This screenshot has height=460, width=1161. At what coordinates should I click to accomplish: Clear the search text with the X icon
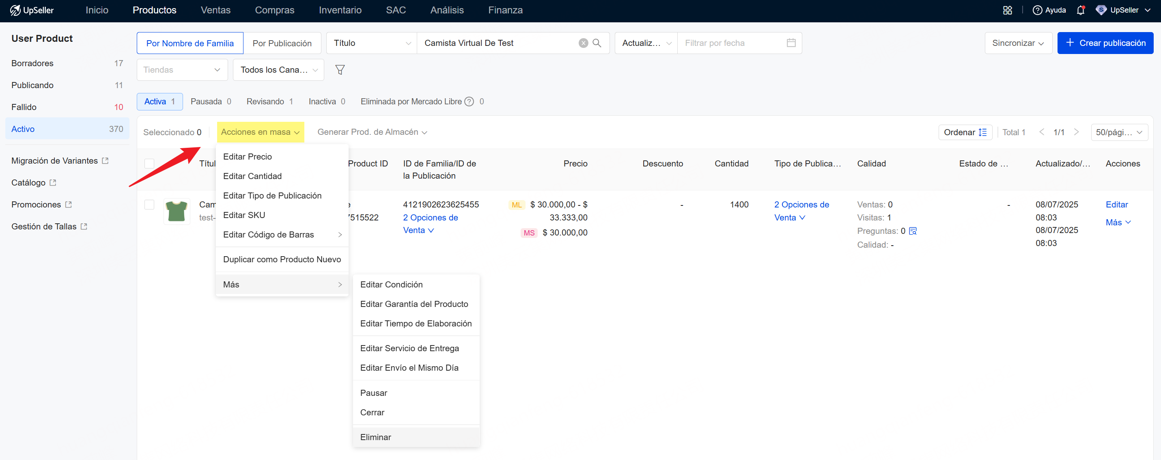pyautogui.click(x=583, y=43)
